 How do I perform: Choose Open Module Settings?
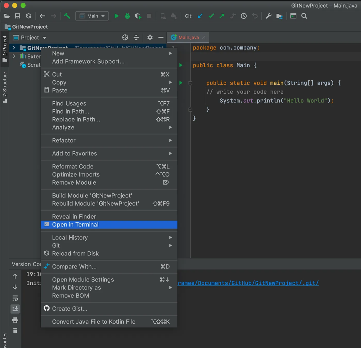coord(109,279)
